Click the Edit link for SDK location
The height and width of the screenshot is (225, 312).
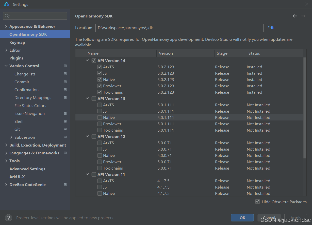[271, 28]
